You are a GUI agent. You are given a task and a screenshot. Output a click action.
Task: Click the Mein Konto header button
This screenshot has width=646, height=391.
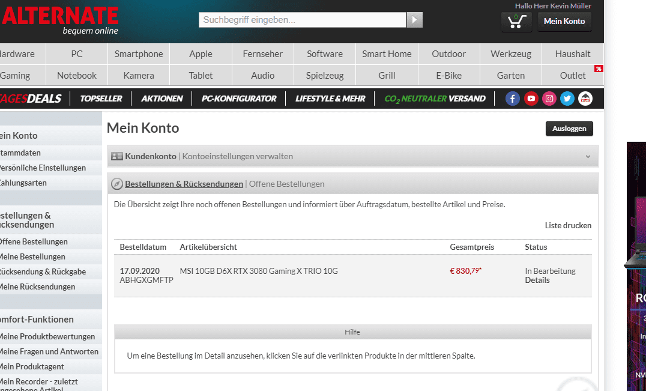(x=564, y=21)
